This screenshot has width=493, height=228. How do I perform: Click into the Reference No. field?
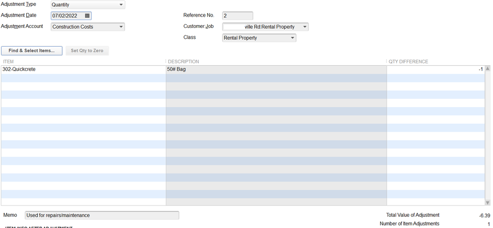click(237, 16)
